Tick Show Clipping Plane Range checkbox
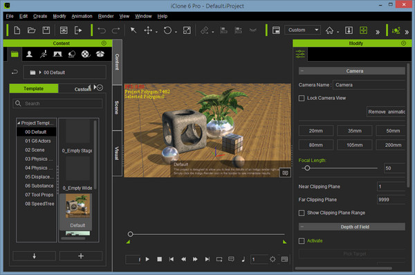415x275 pixels. click(302, 213)
